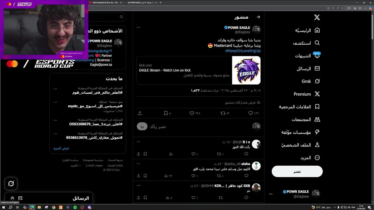Screen dimensions: 374x210
Task: Open trend #مرسيدس_كل_اسبوع_مع_mystc
Action: tap(95, 106)
